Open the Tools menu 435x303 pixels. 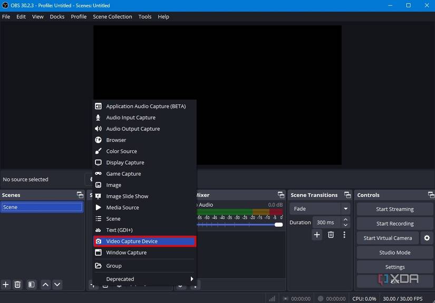(145, 17)
